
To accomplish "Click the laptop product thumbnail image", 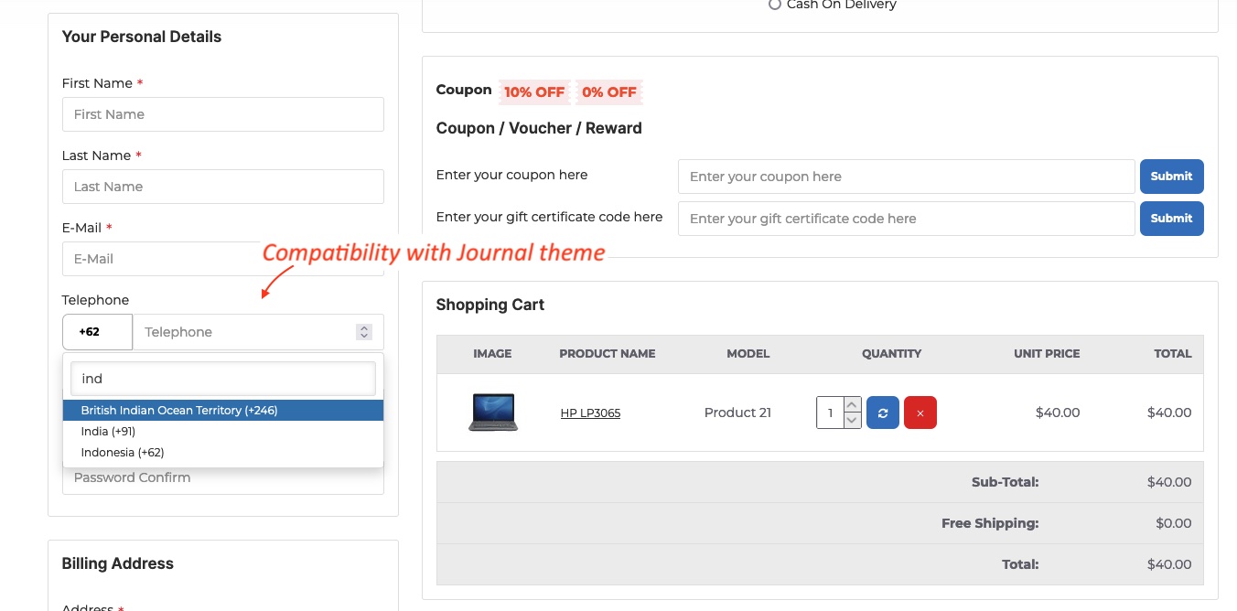I will click(x=492, y=412).
